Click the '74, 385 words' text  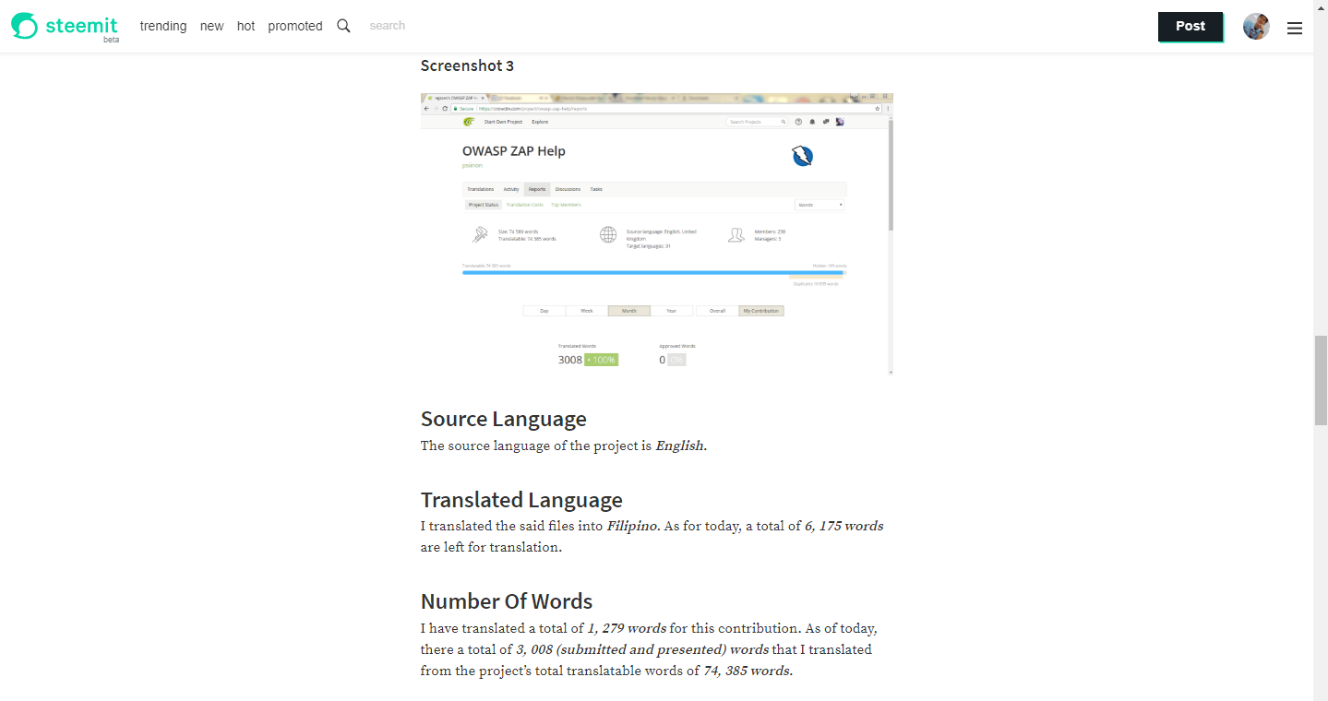(x=747, y=671)
